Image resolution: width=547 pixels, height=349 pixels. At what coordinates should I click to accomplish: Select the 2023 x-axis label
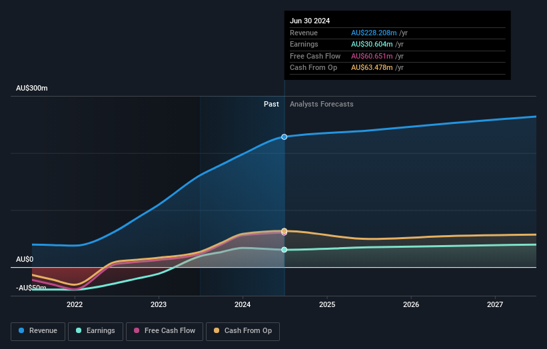[159, 304]
